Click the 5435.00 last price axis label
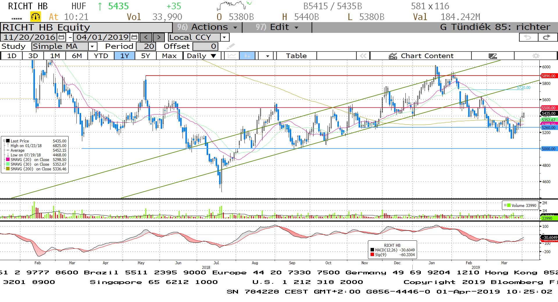558x302 pixels. click(548, 113)
